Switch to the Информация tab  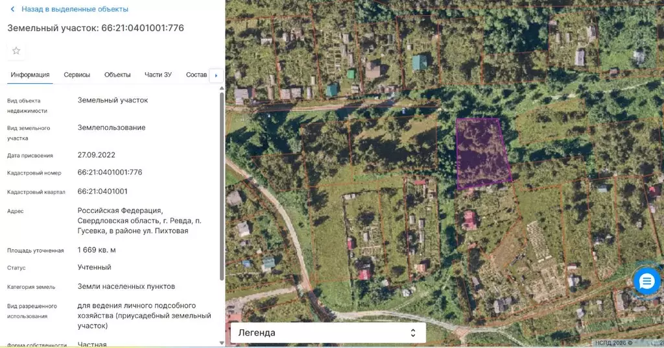click(x=30, y=75)
